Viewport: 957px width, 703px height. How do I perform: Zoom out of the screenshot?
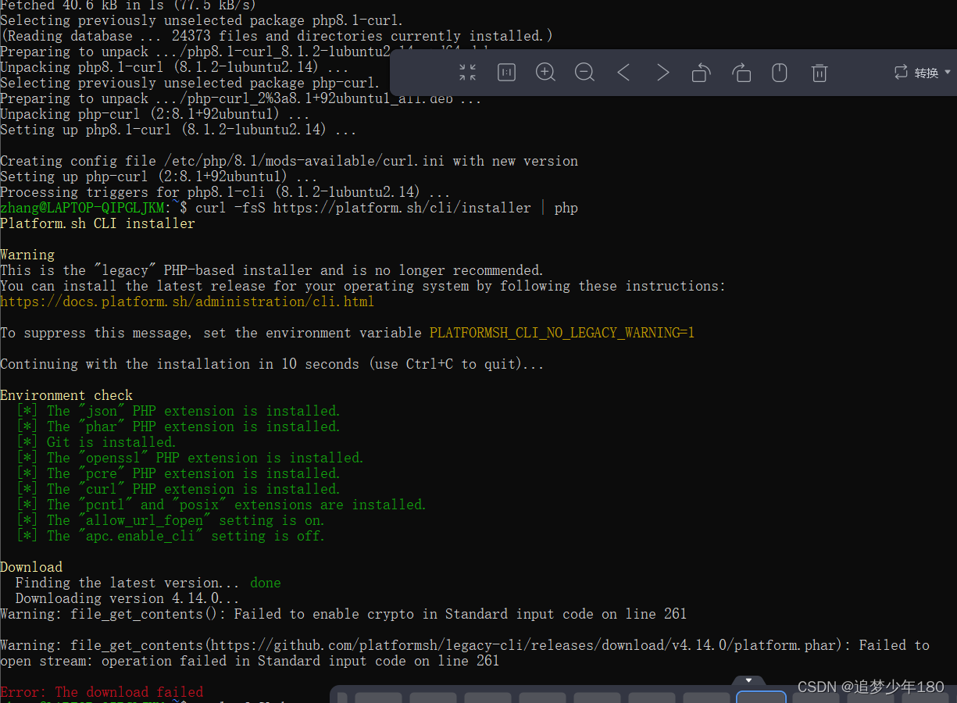click(x=584, y=72)
